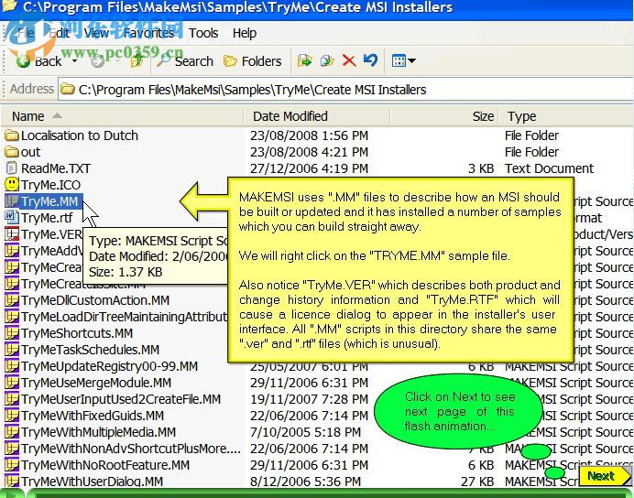This screenshot has width=634, height=498.
Task: Click the date 7/10/2005 5:18 PM
Action: coord(305,432)
